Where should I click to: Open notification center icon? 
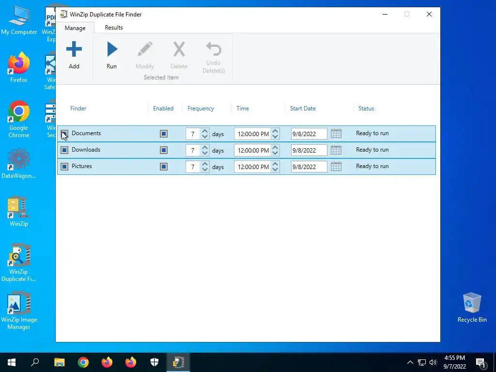[480, 362]
